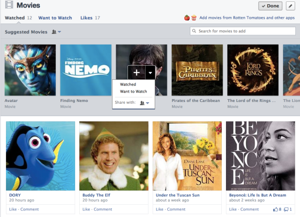Viewport: 300px width, 217px height.
Task: Toggle the dropdown arrow beside plus button
Action: tap(150, 72)
